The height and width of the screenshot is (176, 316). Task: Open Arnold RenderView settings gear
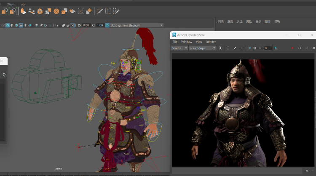pos(313,48)
